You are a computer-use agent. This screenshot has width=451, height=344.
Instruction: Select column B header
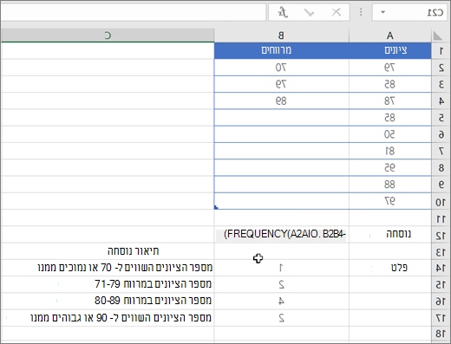pos(281,36)
